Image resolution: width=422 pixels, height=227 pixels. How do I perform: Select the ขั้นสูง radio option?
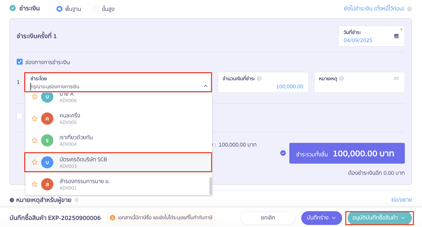(x=96, y=9)
